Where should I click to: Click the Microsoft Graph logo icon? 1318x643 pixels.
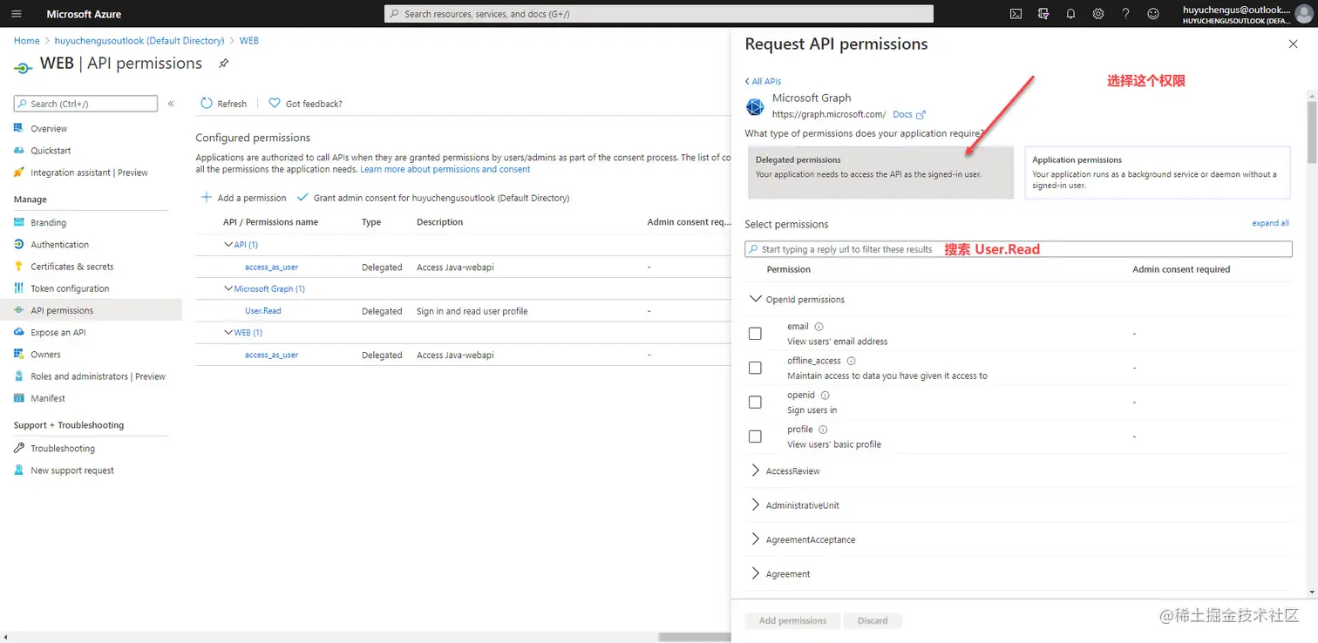tap(755, 106)
